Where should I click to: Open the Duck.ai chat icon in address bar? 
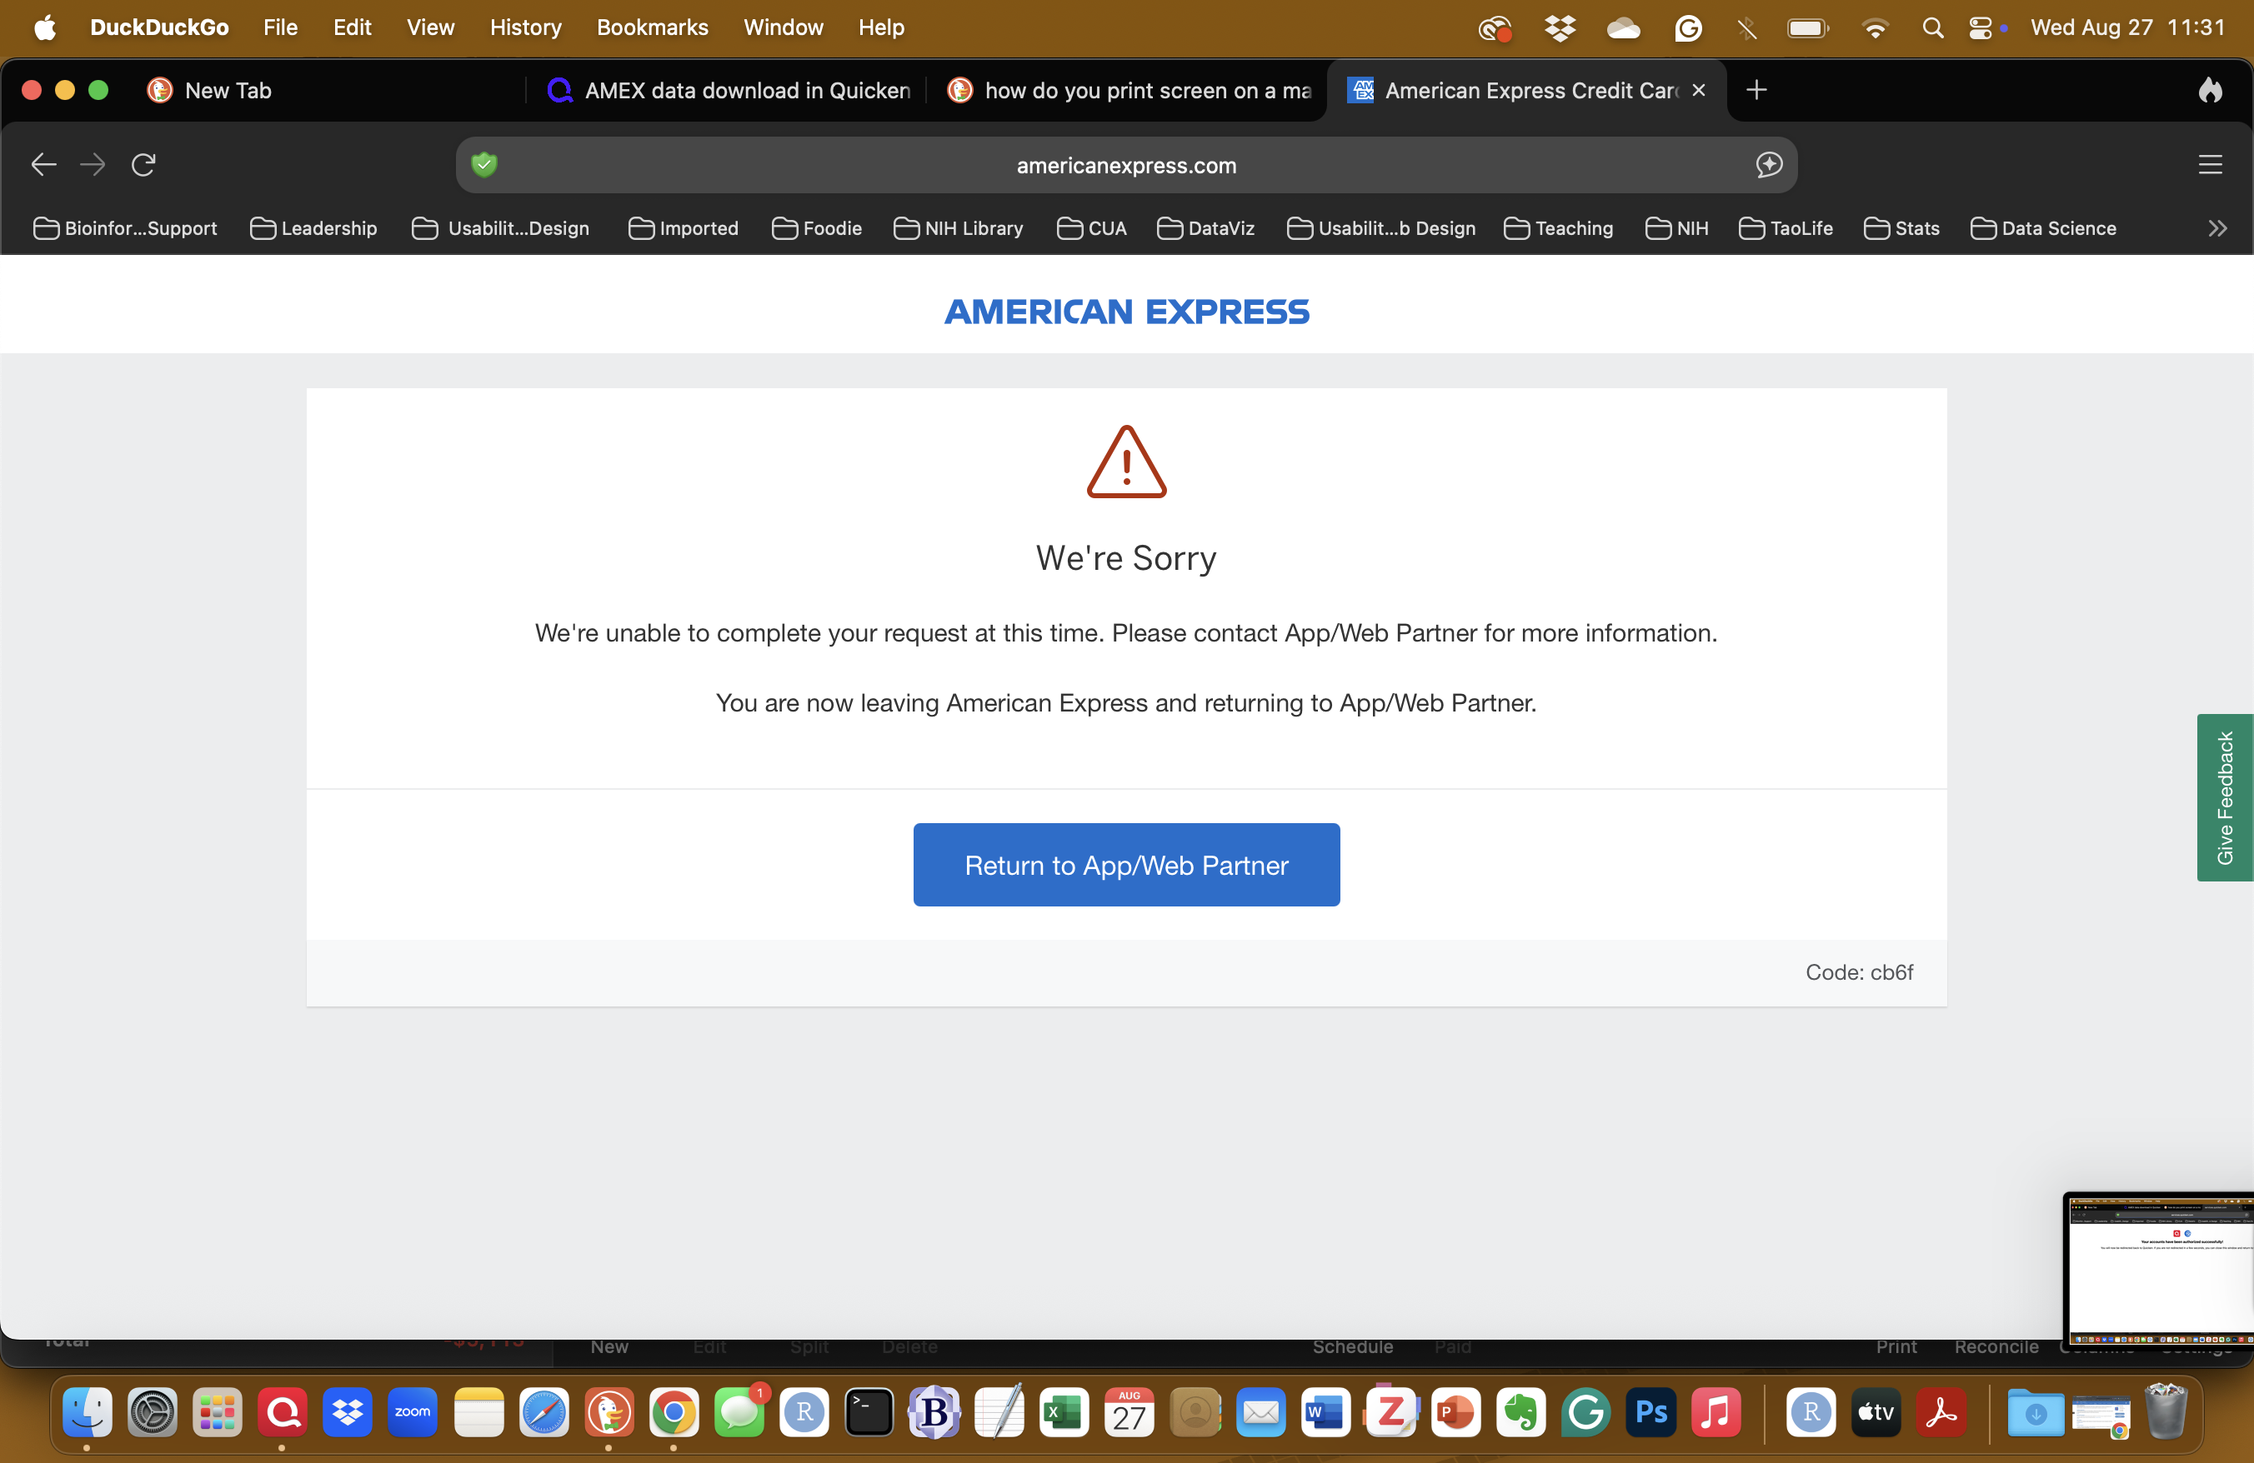1768,165
